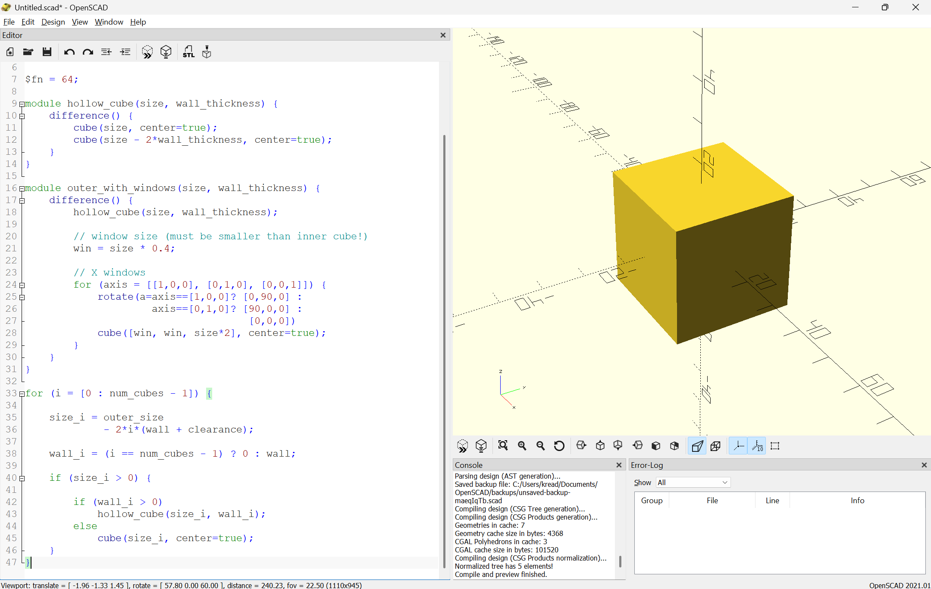Zoom the viewport to fit all

(503, 445)
